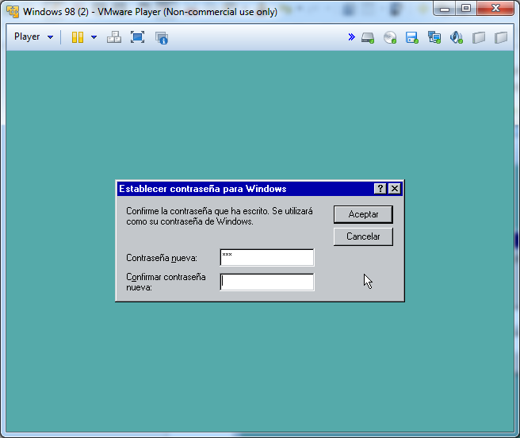Click the CD/DVD drive device icon
Screen dimensions: 520x438
tap(390, 37)
